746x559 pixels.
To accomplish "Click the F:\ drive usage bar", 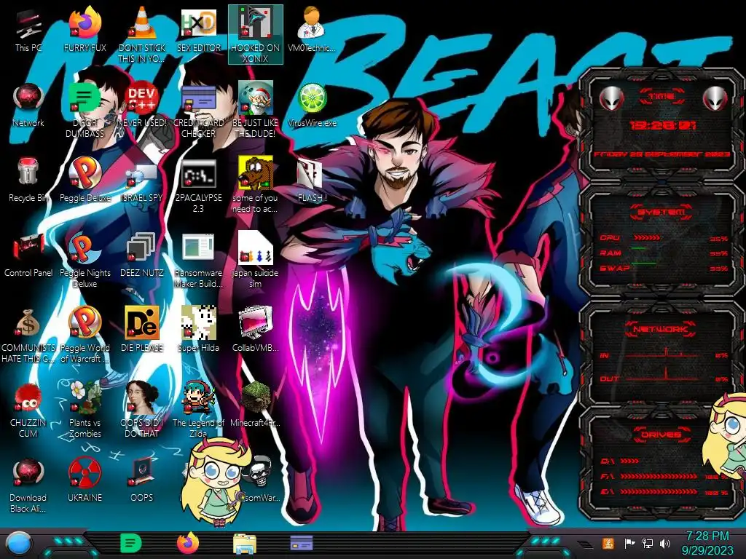I will pyautogui.click(x=659, y=476).
